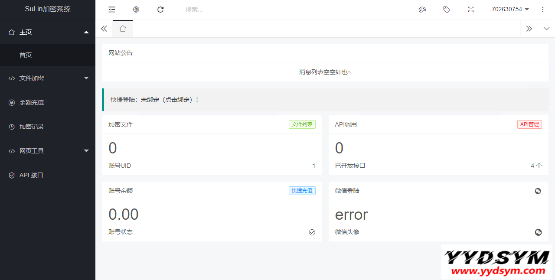Toggle fullscreen with the expand icon

(x=471, y=10)
